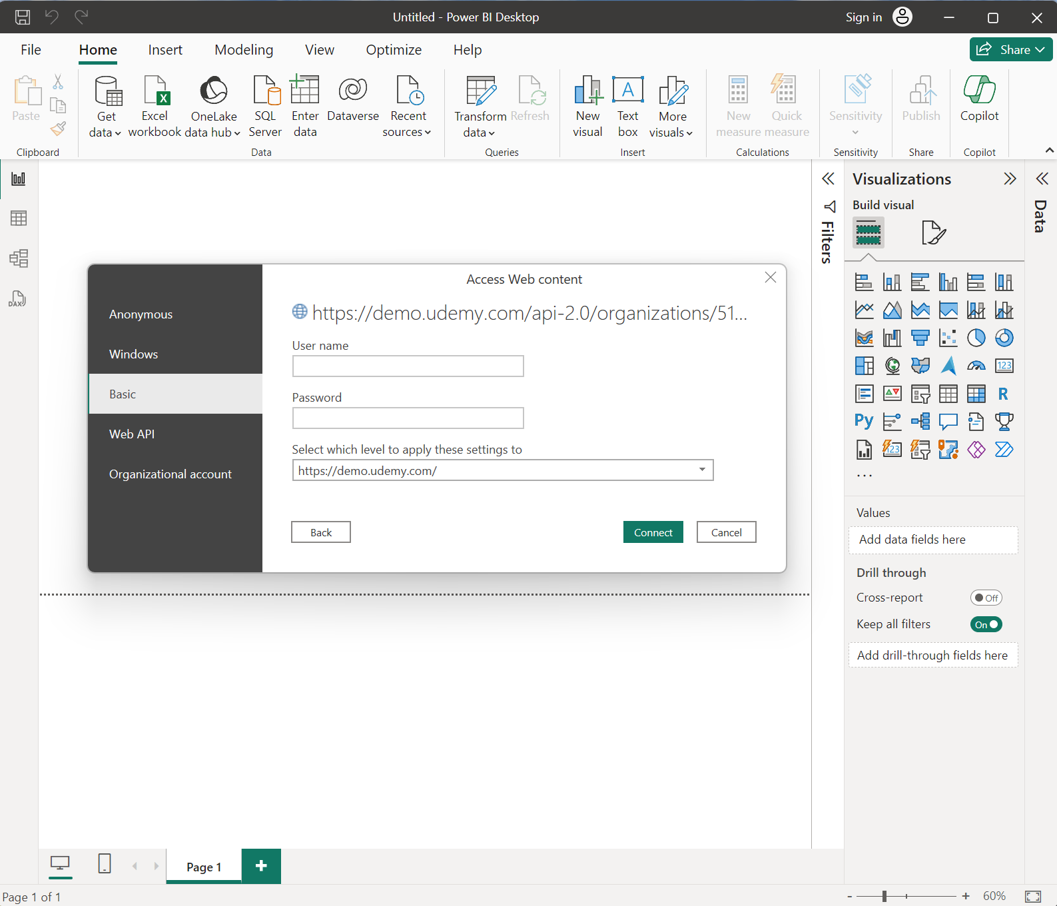Switch to Model view in sidebar
The width and height of the screenshot is (1057, 906).
[19, 258]
